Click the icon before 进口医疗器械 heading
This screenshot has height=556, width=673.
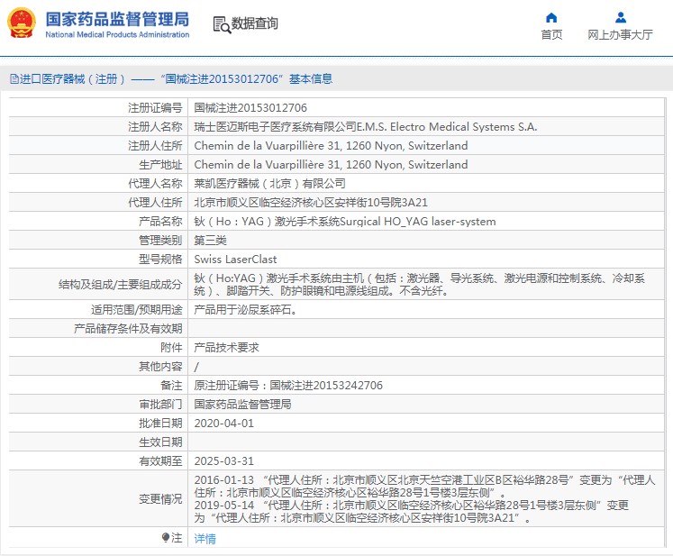[x=13, y=79]
